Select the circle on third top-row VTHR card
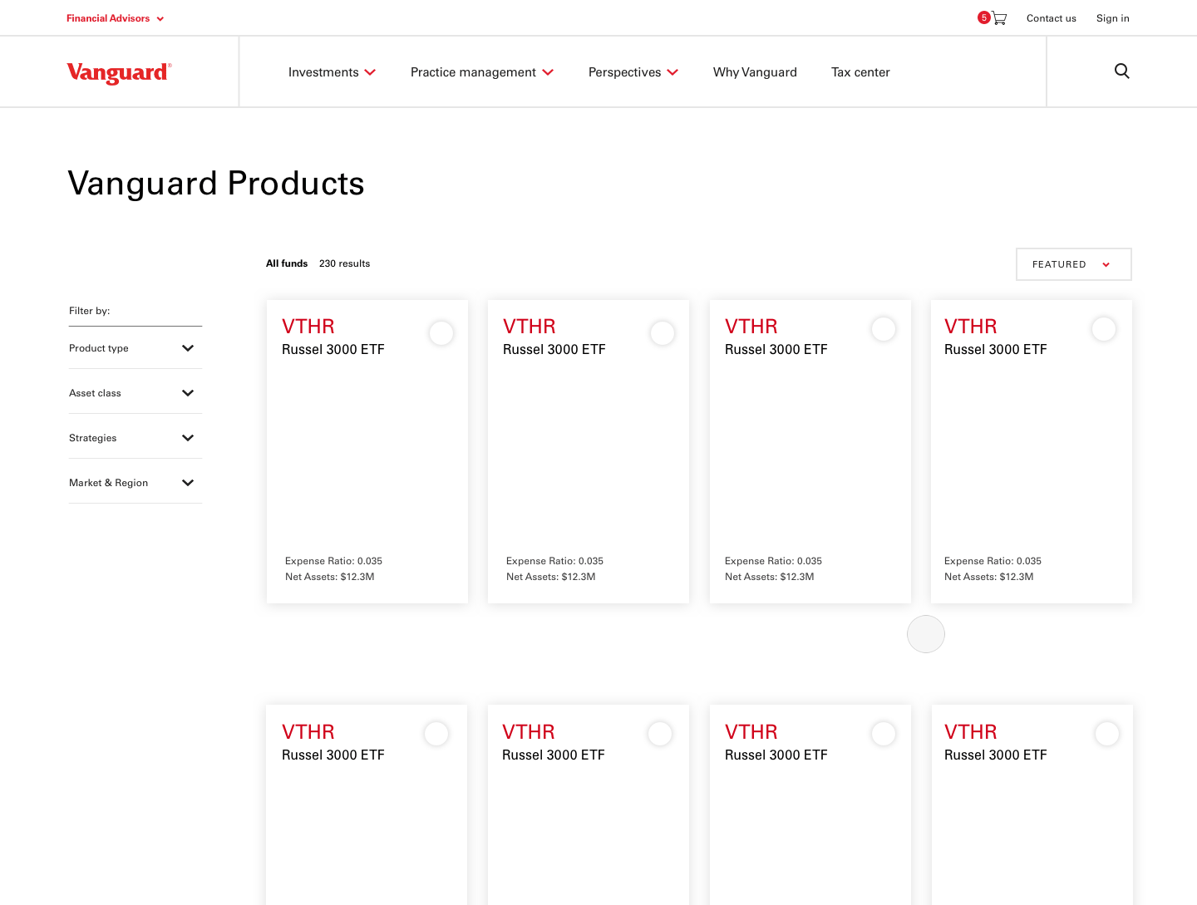 pyautogui.click(x=884, y=329)
